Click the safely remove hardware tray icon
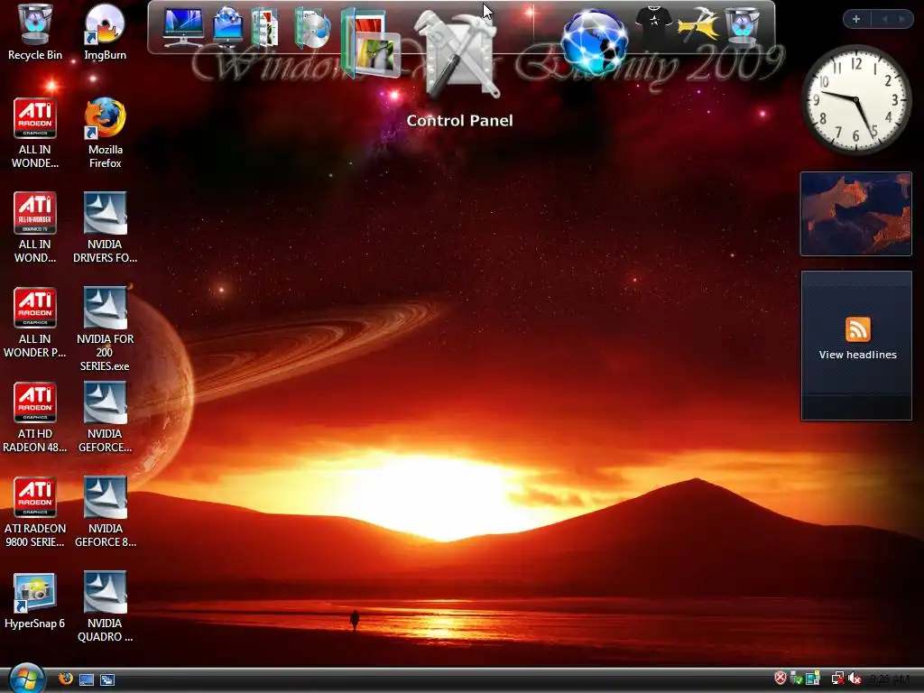924x693 pixels. 796,679
